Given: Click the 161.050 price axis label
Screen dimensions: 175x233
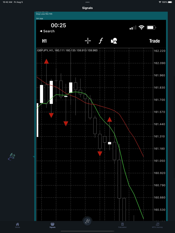Looking at the screenshot, I should point(159,161).
